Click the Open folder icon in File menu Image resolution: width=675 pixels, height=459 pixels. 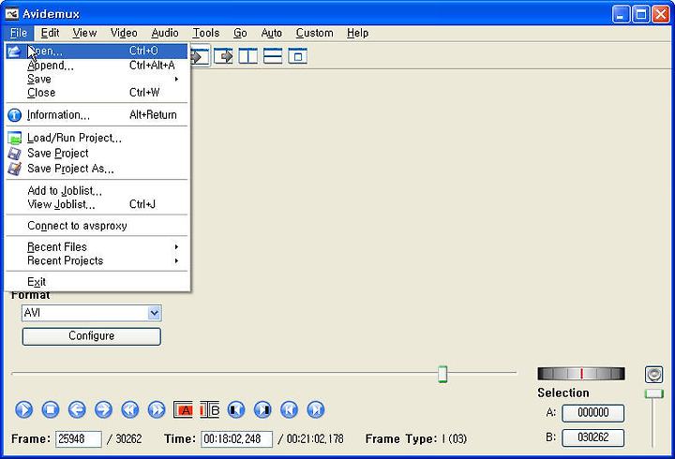click(x=14, y=52)
